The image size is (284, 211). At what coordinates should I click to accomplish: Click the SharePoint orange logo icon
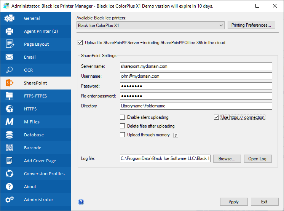(x=10, y=83)
